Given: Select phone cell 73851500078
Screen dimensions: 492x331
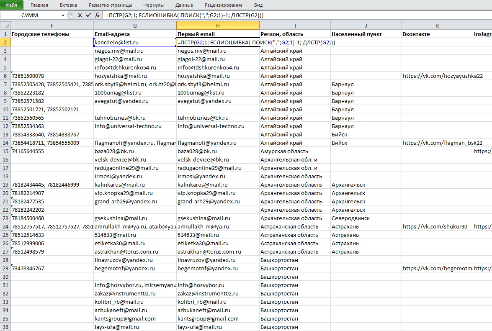Looking at the screenshot, I should [x=52, y=76].
